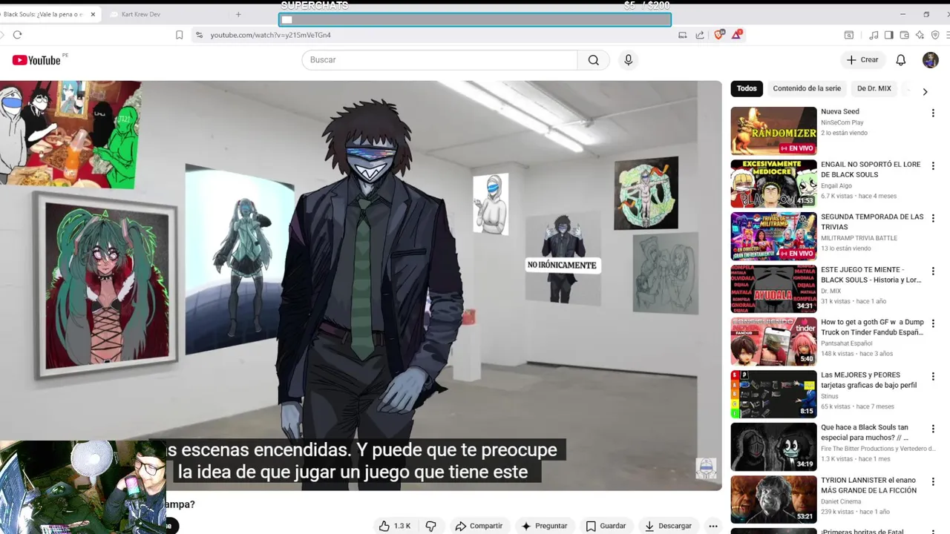950x534 pixels.
Task: Click the main video player to pause
Action: pos(361,286)
